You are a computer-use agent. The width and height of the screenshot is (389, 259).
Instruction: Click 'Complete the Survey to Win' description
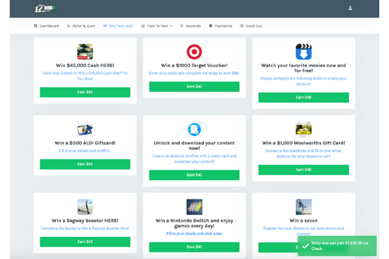coord(85,229)
